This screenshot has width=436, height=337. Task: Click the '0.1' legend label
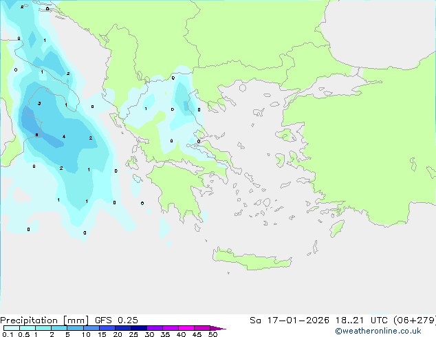[8, 334]
